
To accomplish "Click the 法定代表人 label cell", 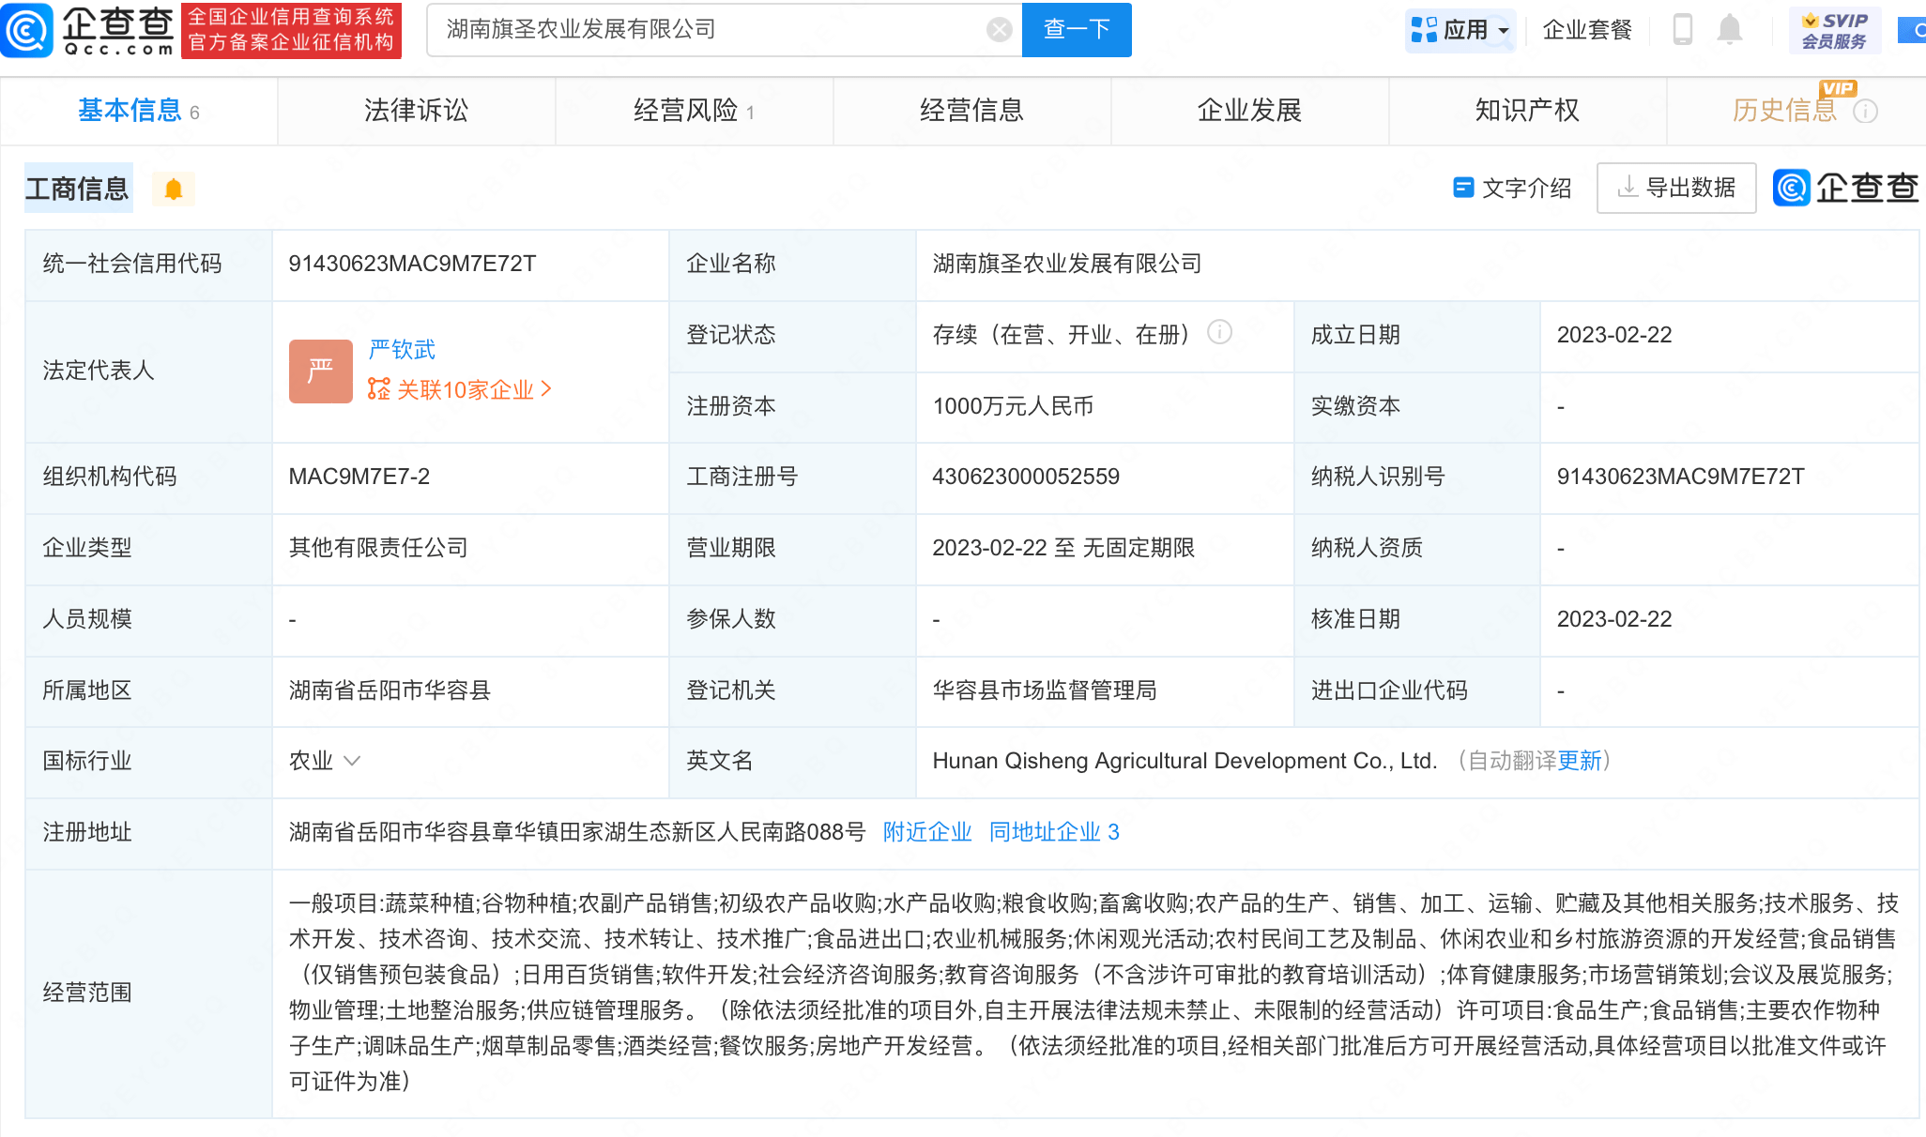I will click(x=148, y=372).
